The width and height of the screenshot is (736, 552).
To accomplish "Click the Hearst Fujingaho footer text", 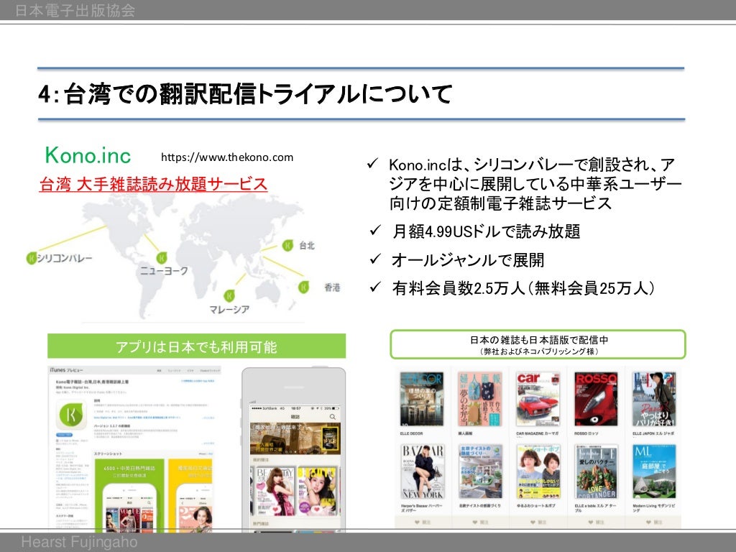I will 79,542.
